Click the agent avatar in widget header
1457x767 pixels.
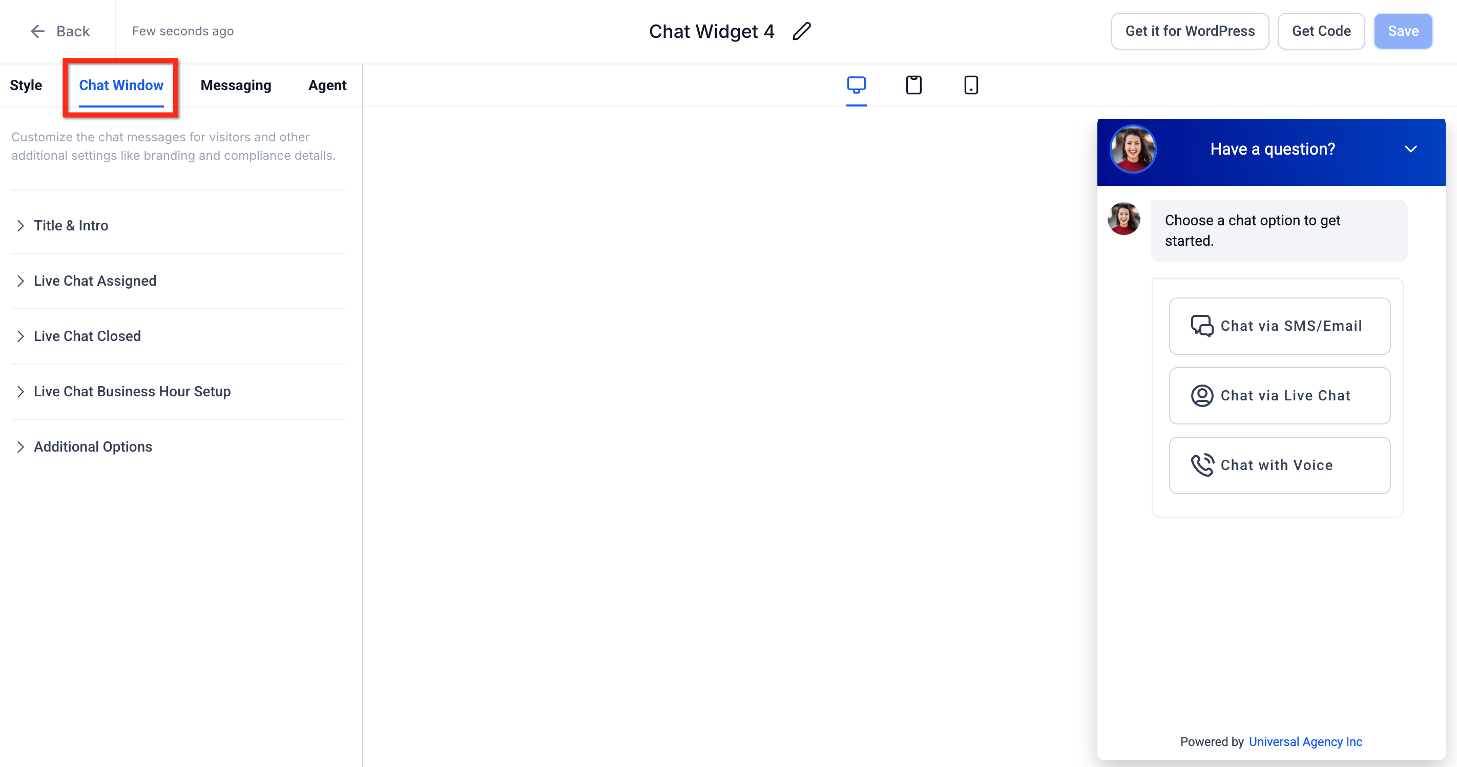[1132, 149]
